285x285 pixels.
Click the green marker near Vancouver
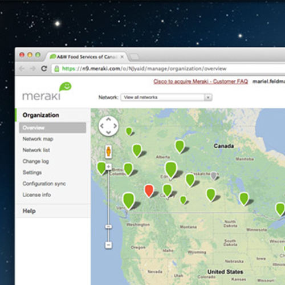(129, 201)
